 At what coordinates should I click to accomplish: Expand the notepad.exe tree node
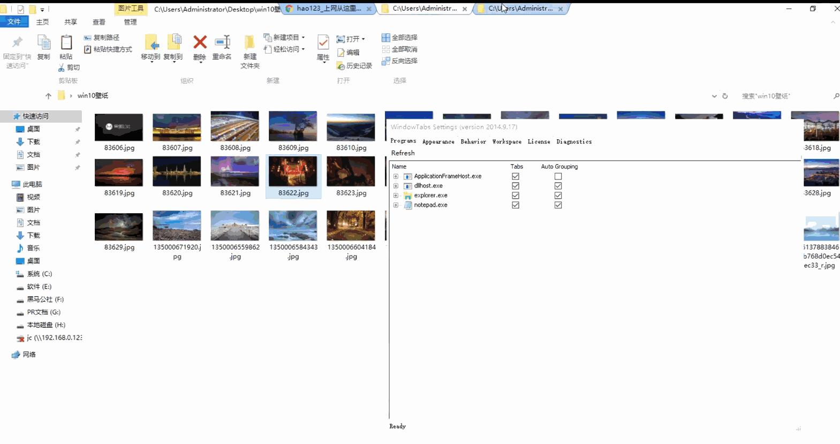coord(396,205)
